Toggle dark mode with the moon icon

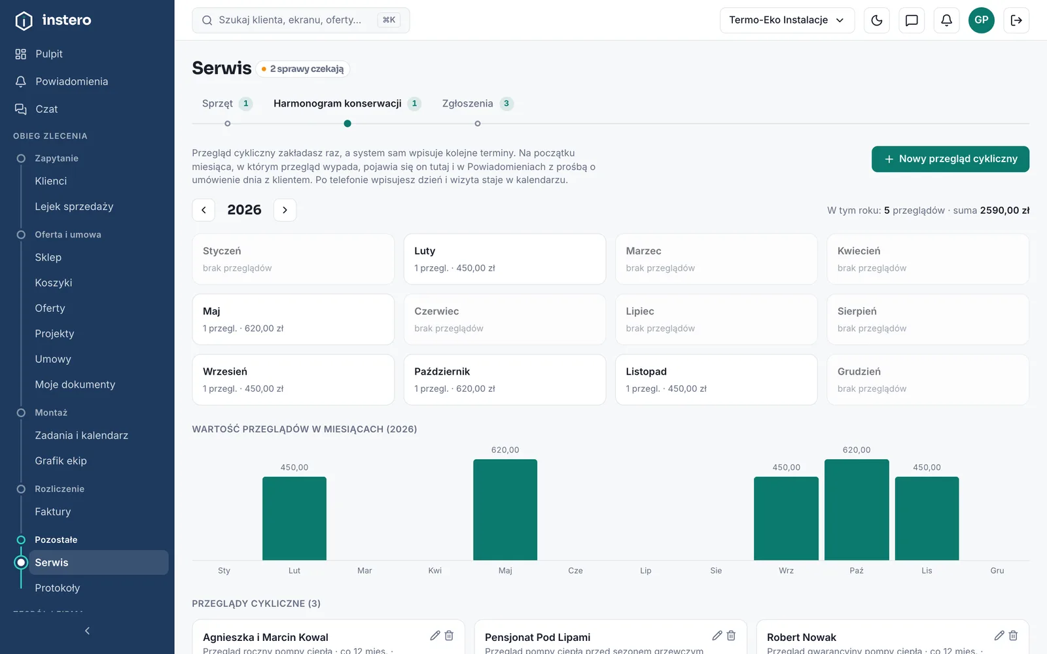877,20
